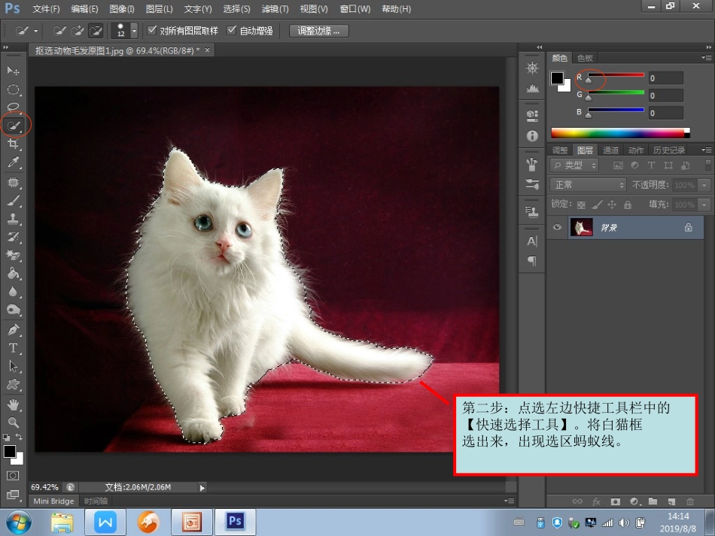Switch to the 通道 tab
The image size is (715, 536).
tap(611, 150)
